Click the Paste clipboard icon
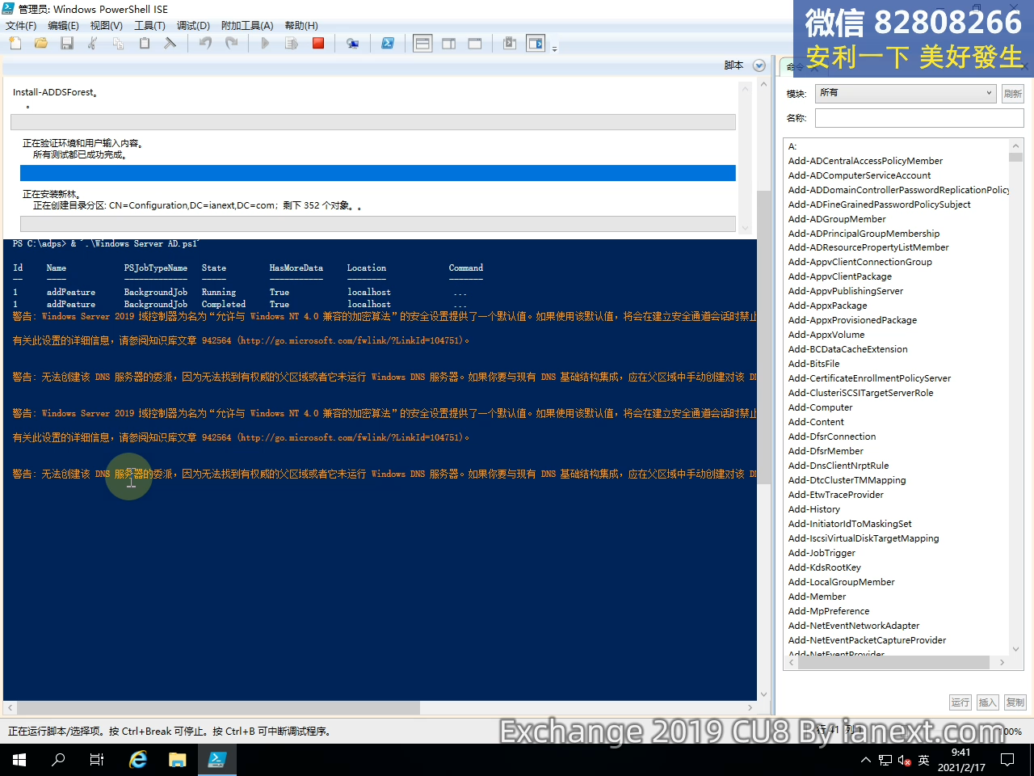This screenshot has width=1034, height=776. (x=145, y=44)
